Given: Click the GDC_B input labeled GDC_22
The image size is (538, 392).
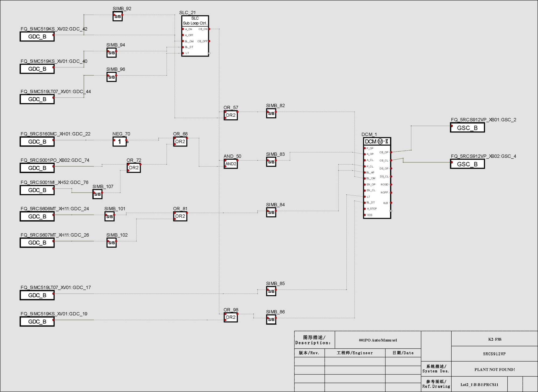Looking at the screenshot, I should 37,142.
